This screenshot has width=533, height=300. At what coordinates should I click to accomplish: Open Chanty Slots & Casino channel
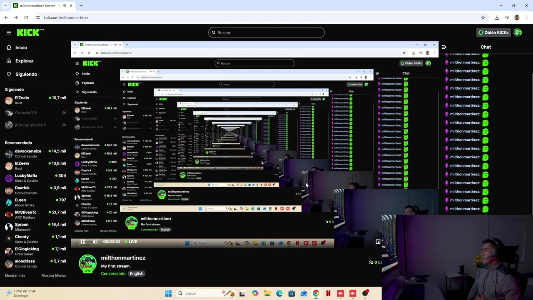pos(35,239)
